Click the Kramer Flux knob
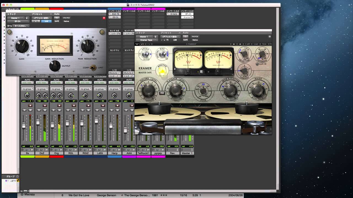This screenshot has width=353, height=198. coord(203,91)
